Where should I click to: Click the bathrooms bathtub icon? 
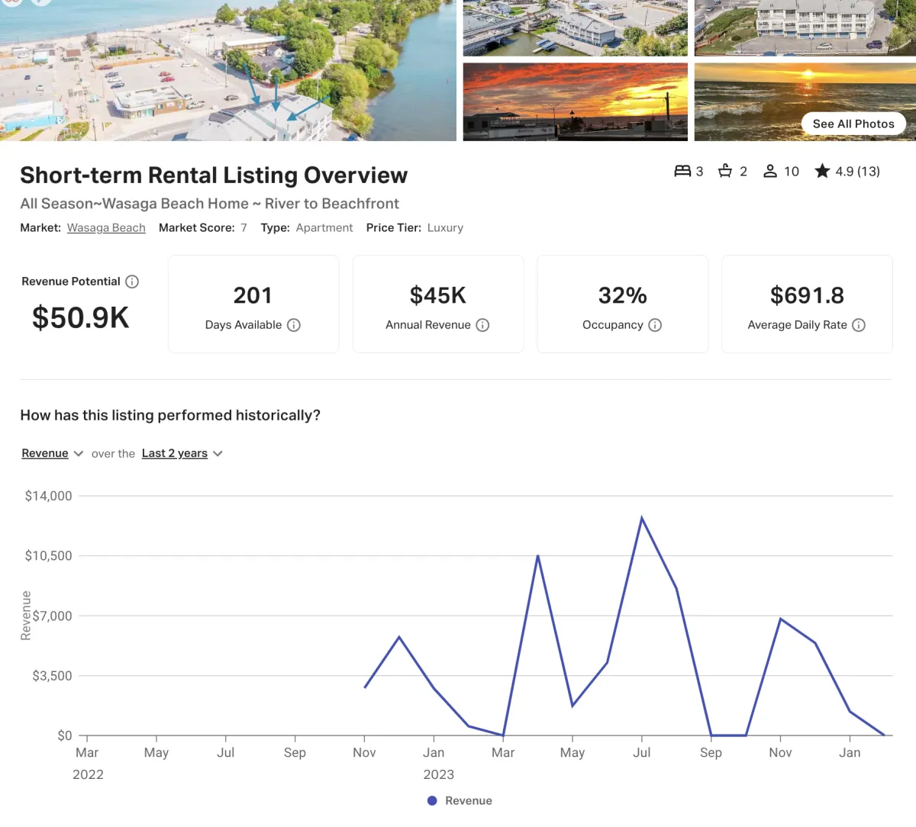coord(725,171)
